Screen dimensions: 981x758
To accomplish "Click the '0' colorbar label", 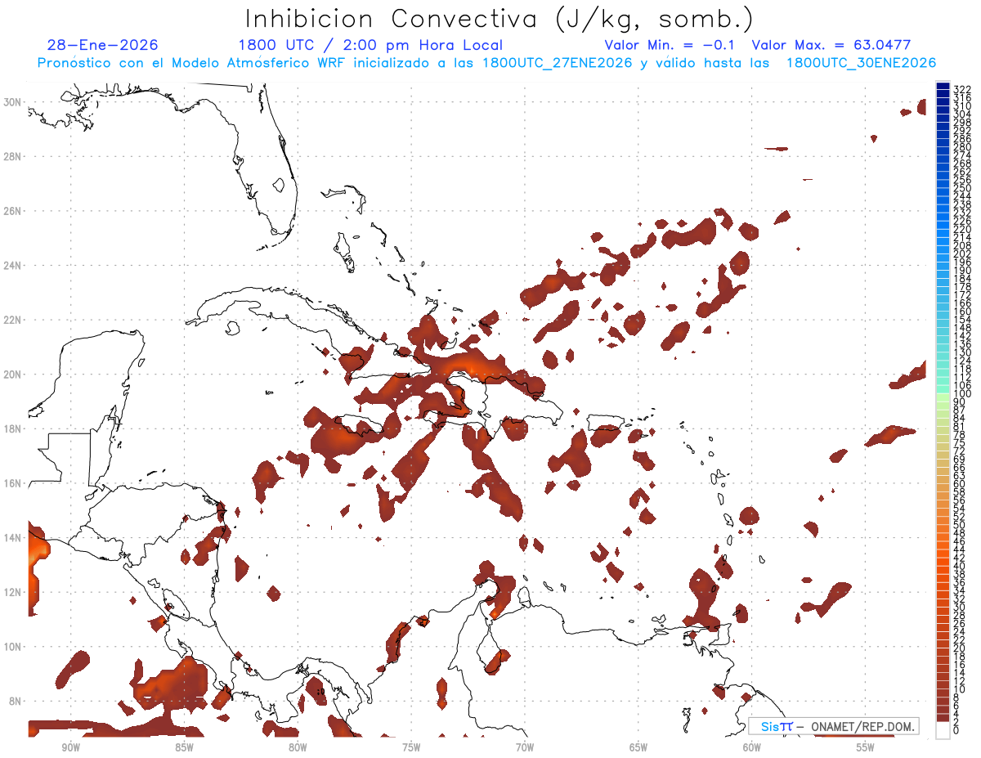I will tap(956, 730).
